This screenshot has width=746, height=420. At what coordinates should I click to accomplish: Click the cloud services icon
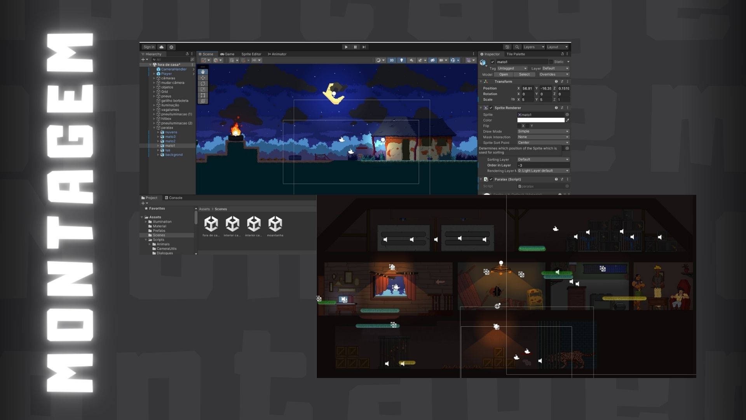(x=162, y=47)
